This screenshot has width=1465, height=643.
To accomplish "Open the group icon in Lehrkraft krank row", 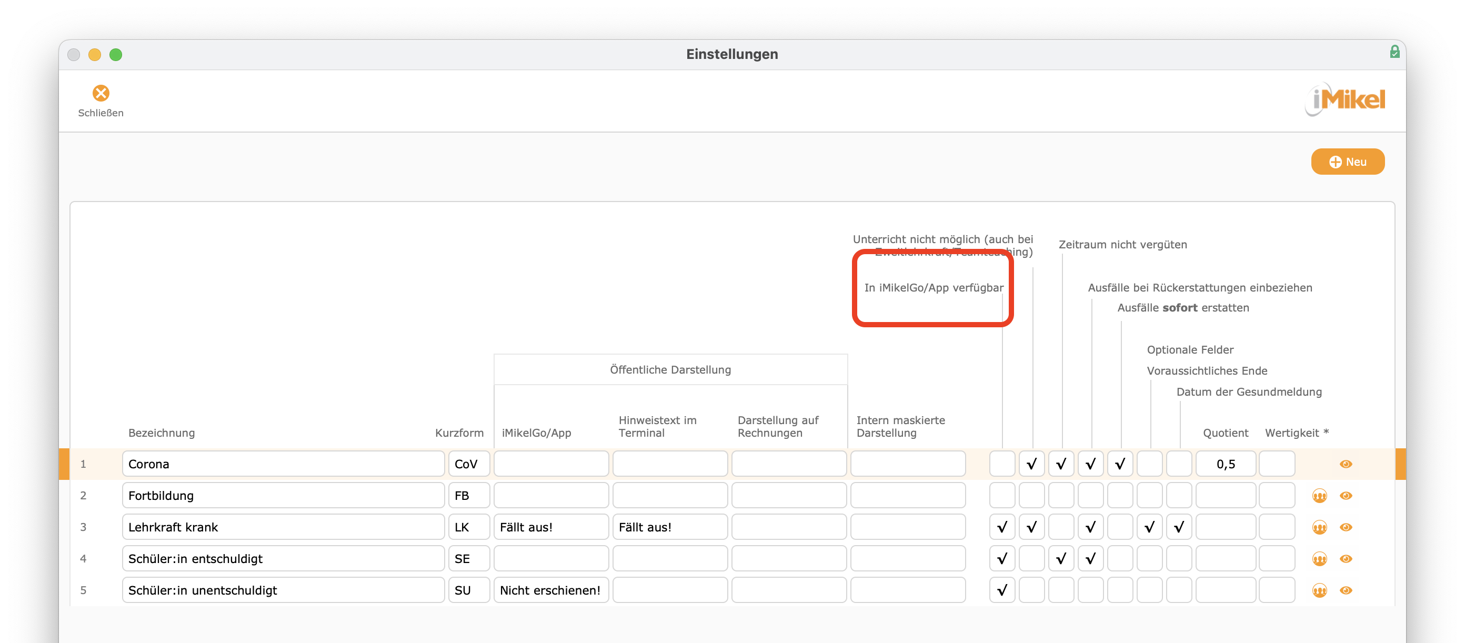I will [1319, 527].
